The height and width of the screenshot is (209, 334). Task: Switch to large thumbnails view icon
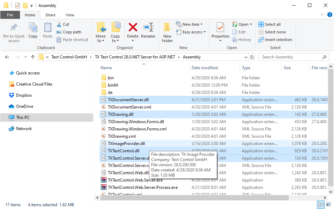[x=328, y=205]
